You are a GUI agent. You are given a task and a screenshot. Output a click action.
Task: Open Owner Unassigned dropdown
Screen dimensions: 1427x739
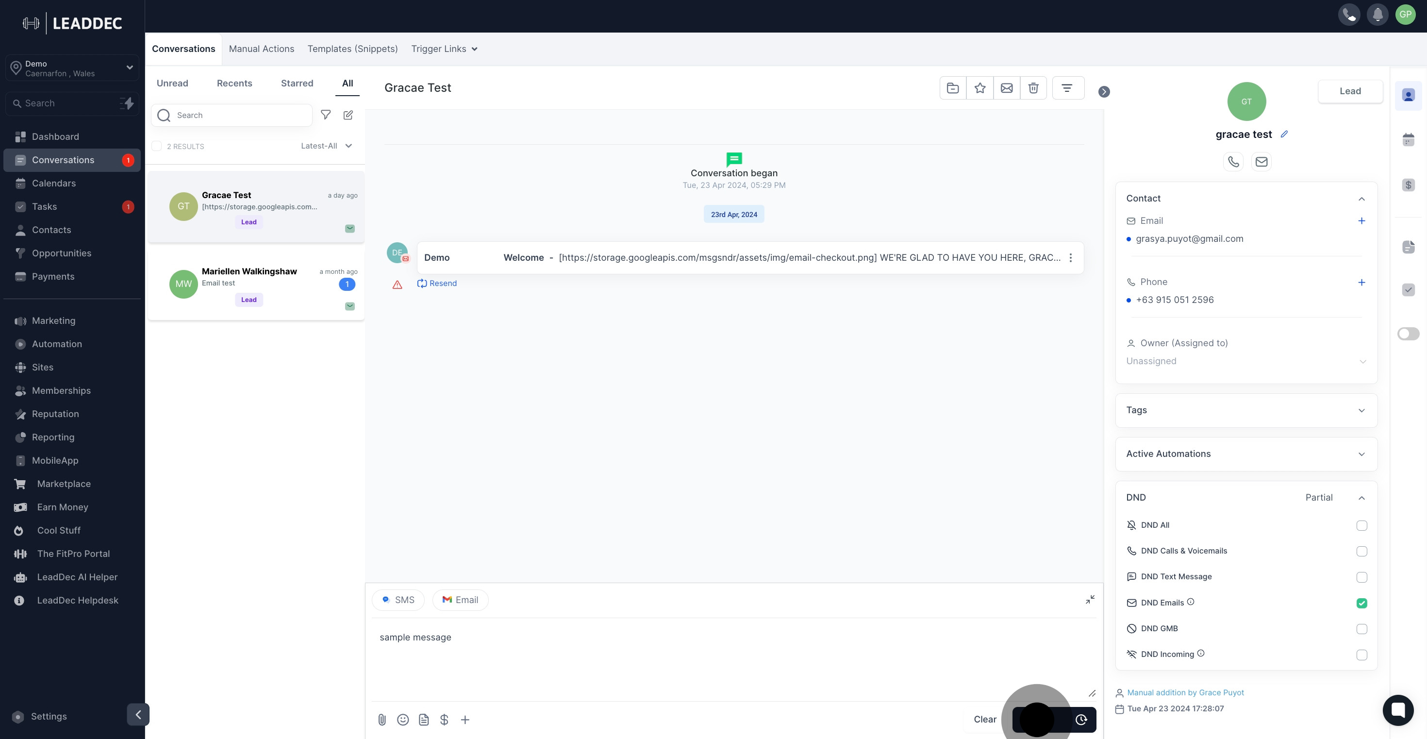(1246, 361)
